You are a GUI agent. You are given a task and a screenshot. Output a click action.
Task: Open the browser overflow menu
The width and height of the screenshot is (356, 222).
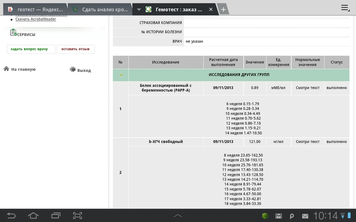point(345,8)
